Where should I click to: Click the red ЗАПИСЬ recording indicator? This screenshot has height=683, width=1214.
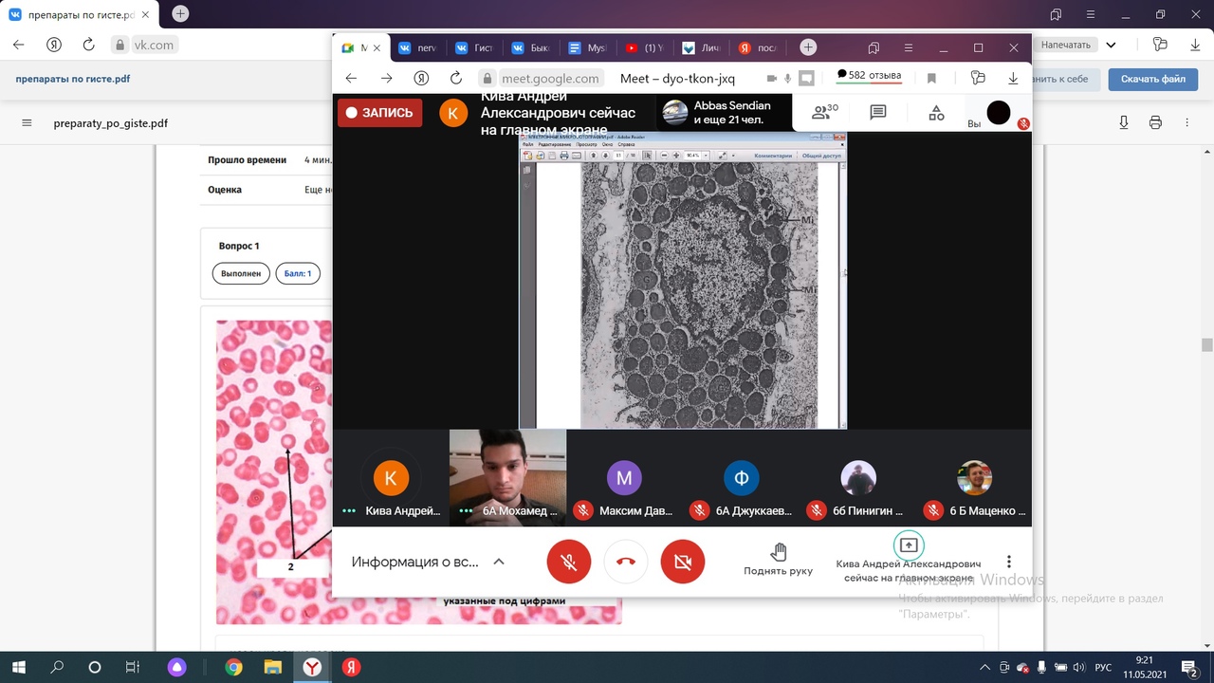click(x=379, y=112)
